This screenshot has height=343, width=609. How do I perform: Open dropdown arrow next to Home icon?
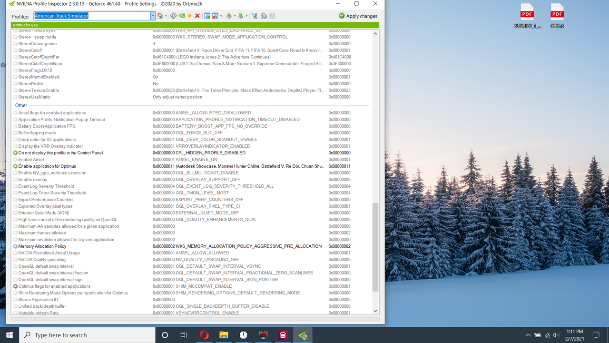click(x=166, y=16)
